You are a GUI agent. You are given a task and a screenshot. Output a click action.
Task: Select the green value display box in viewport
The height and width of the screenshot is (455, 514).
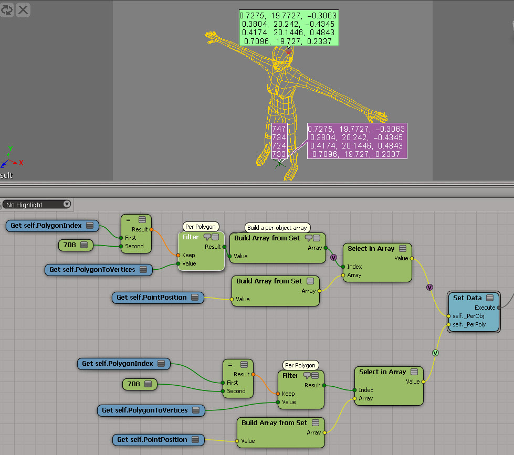[x=288, y=28]
